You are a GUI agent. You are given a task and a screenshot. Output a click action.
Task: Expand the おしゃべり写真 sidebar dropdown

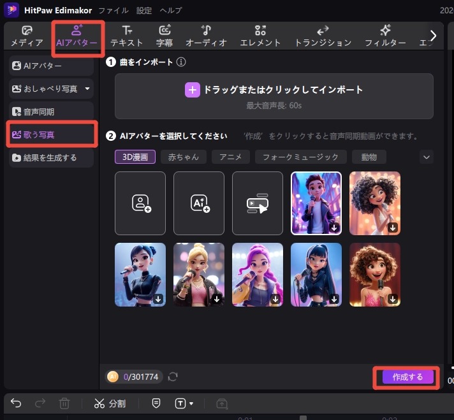point(87,89)
